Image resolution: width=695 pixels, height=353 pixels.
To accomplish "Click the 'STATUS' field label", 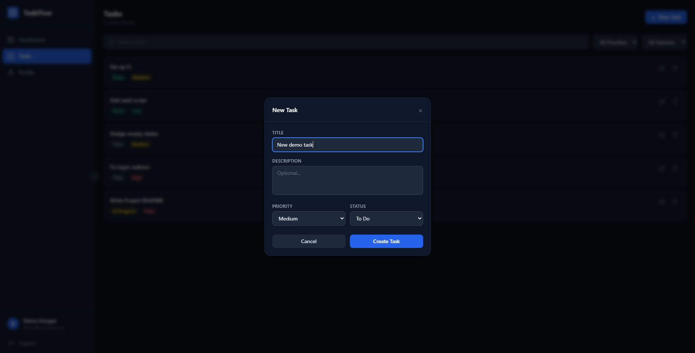I will [358, 206].
